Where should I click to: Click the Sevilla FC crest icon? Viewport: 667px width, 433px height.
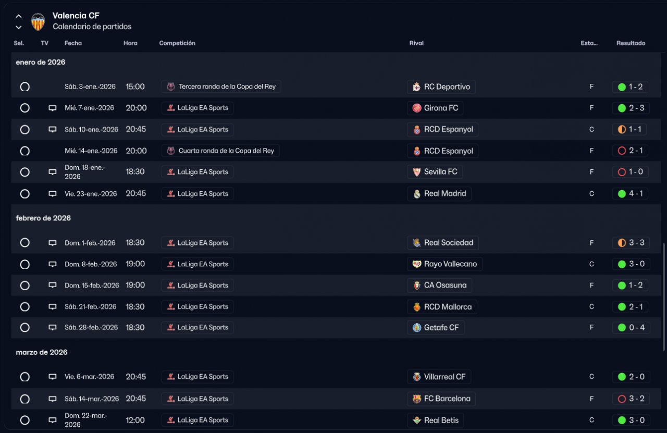pos(416,172)
